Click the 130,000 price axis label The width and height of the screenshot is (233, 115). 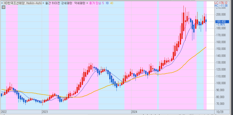(221, 63)
